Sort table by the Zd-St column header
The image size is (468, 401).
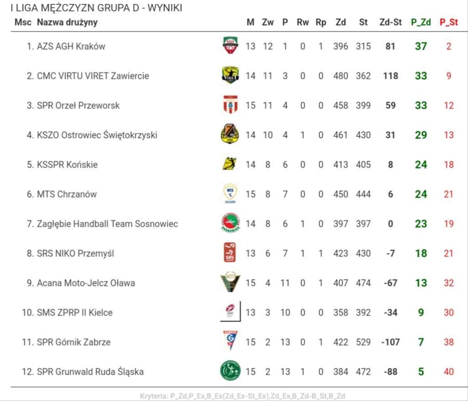coord(390,22)
